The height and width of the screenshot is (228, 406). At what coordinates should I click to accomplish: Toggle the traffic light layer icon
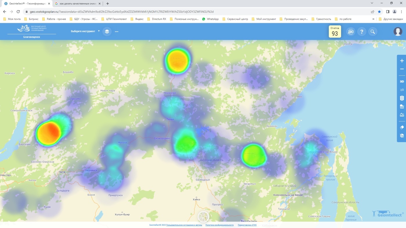402,98
